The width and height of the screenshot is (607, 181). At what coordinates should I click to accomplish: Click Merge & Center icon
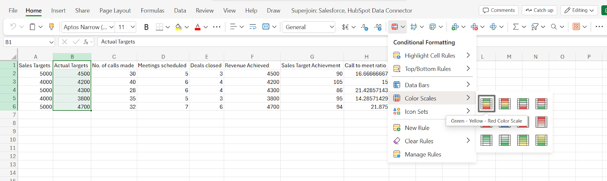coord(266,27)
